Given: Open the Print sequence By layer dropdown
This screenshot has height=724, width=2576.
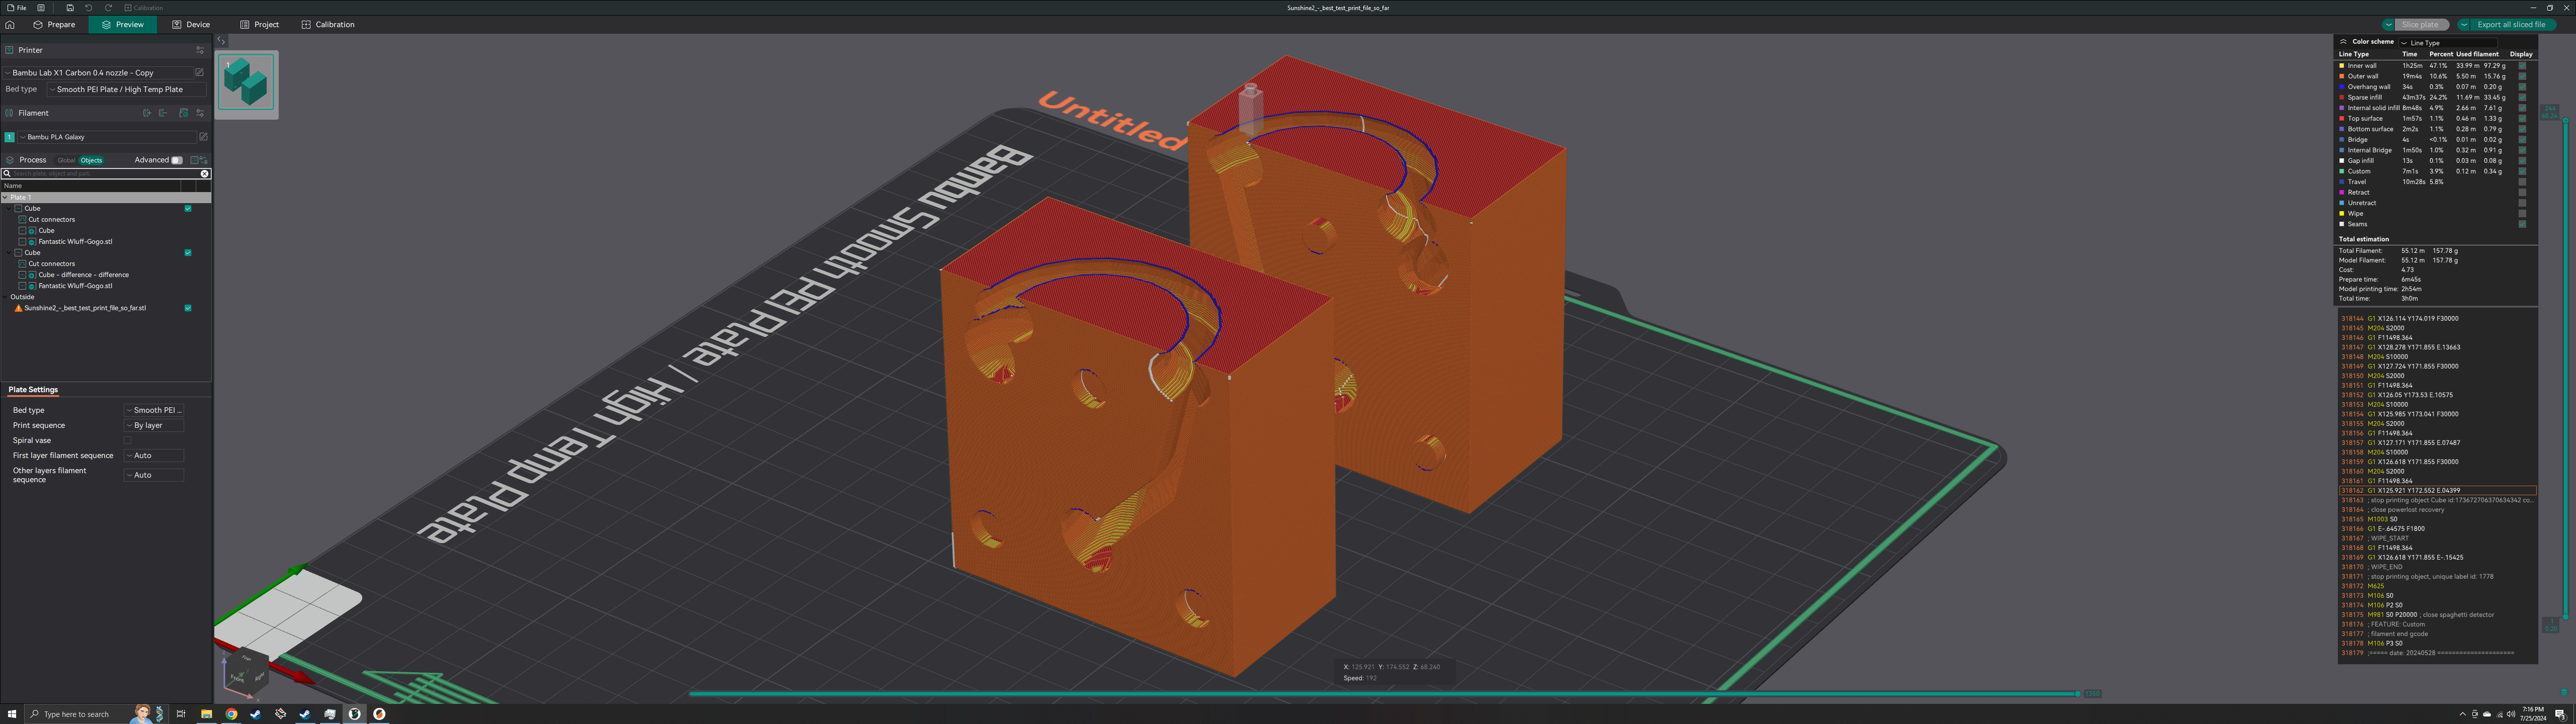Looking at the screenshot, I should (x=154, y=425).
